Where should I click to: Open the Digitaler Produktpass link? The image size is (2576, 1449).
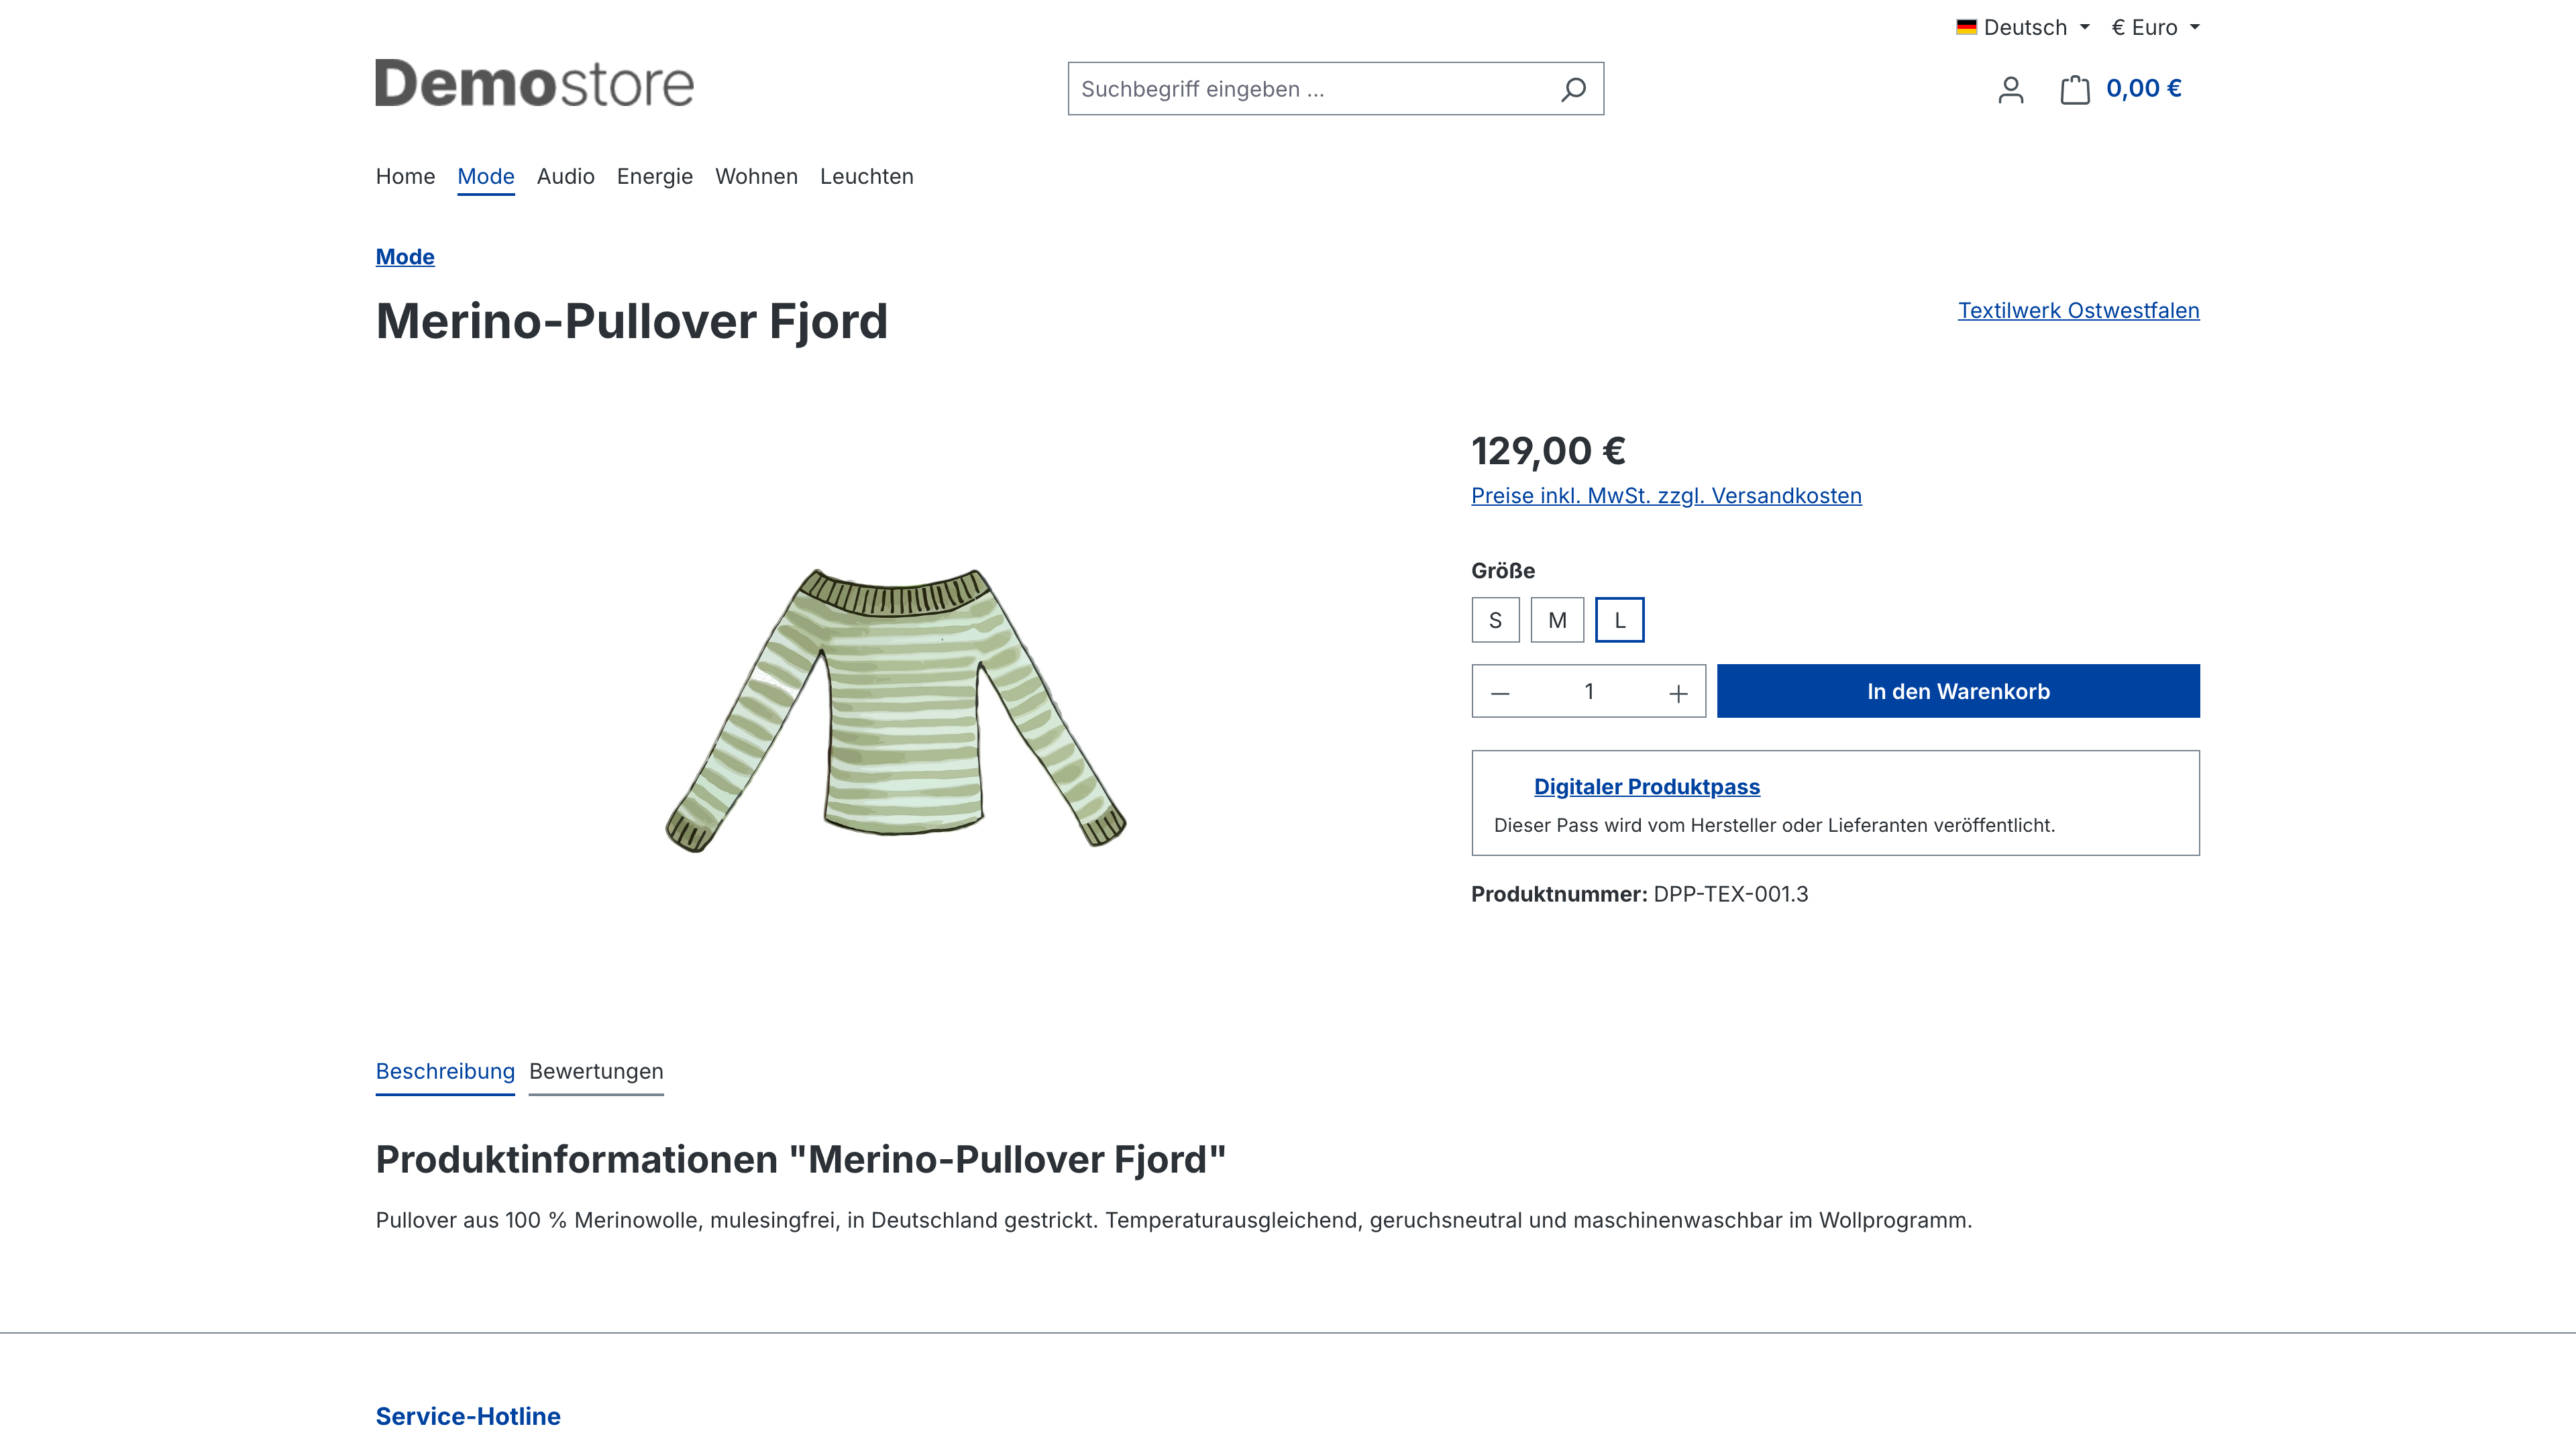point(1646,787)
